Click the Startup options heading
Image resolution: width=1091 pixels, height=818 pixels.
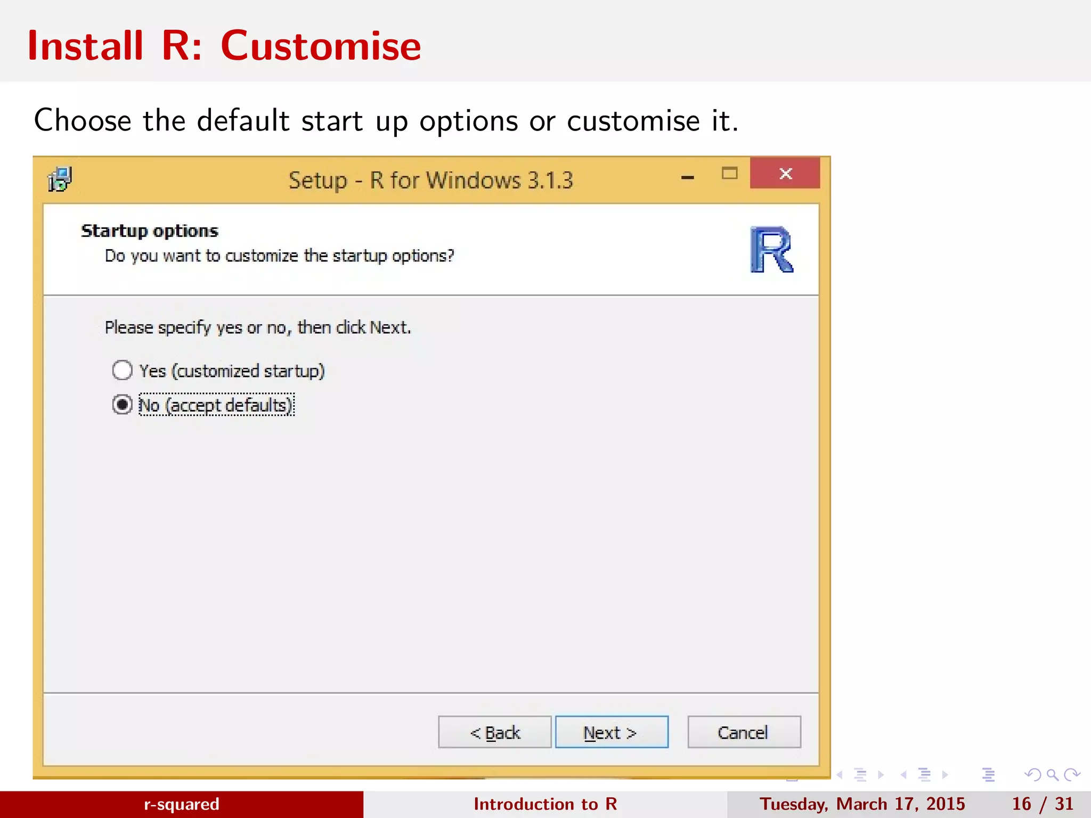(x=150, y=231)
